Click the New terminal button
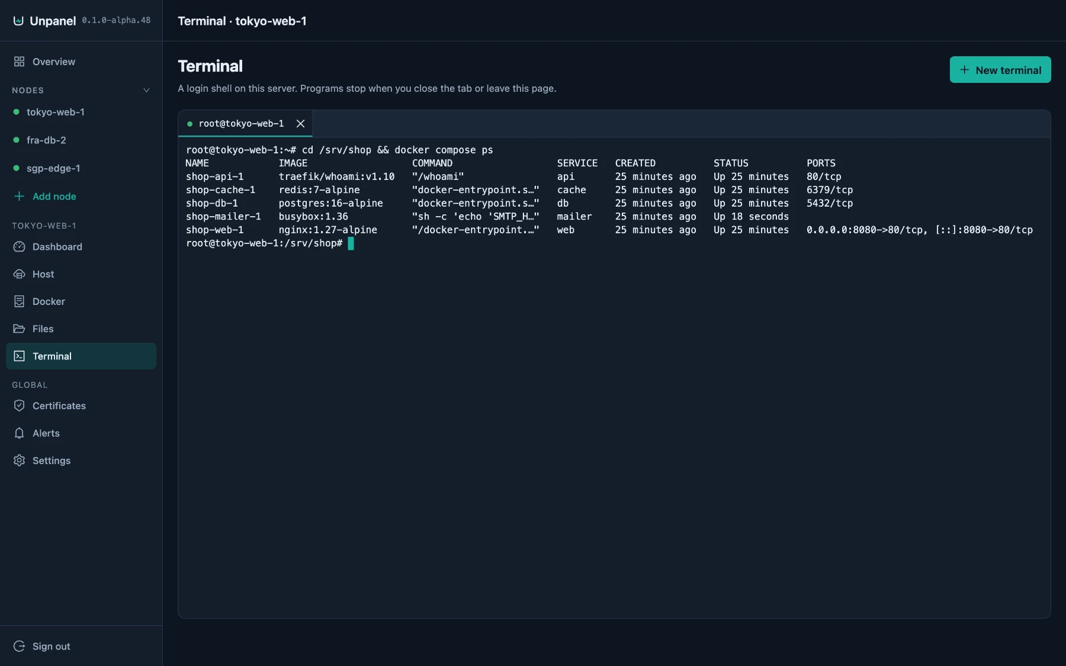The image size is (1066, 666). [x=1000, y=70]
